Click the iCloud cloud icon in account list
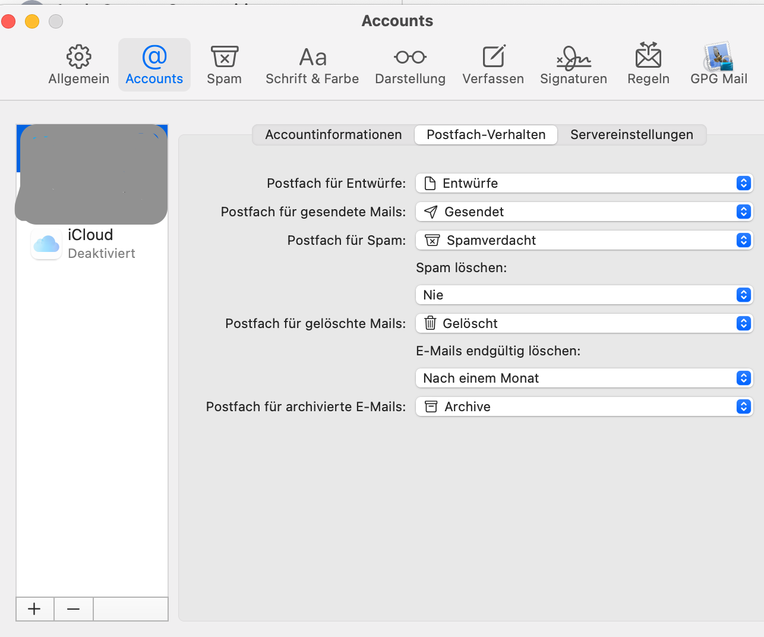 (x=46, y=244)
